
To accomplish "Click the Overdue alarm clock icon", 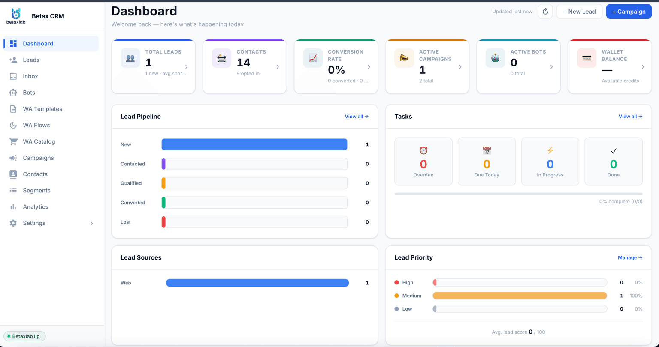I will tap(423, 150).
